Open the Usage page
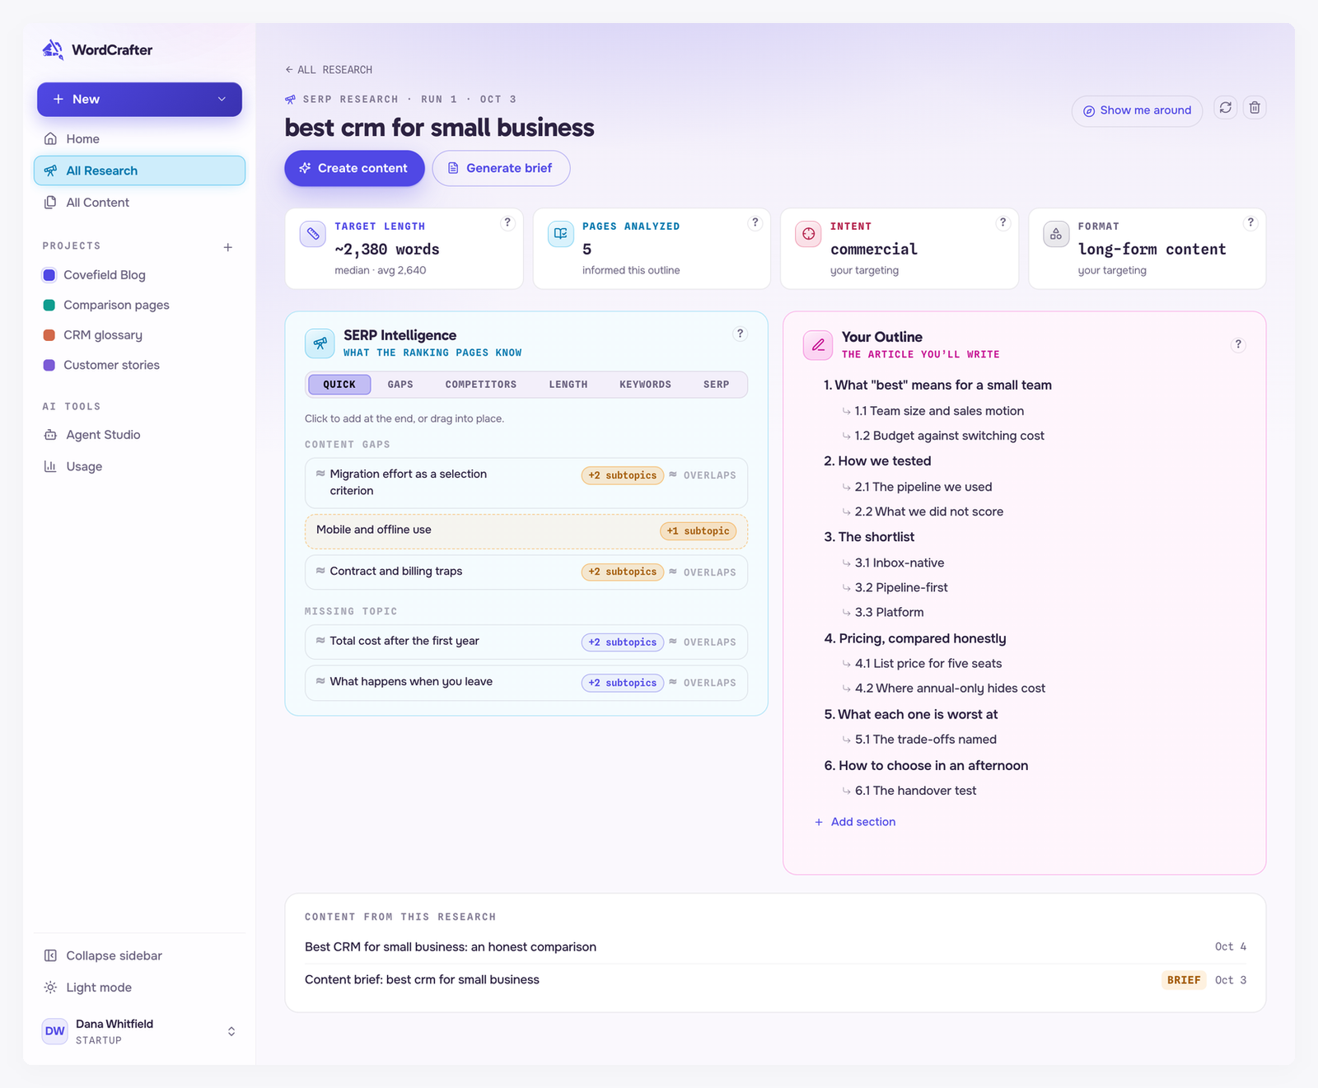 (x=139, y=466)
